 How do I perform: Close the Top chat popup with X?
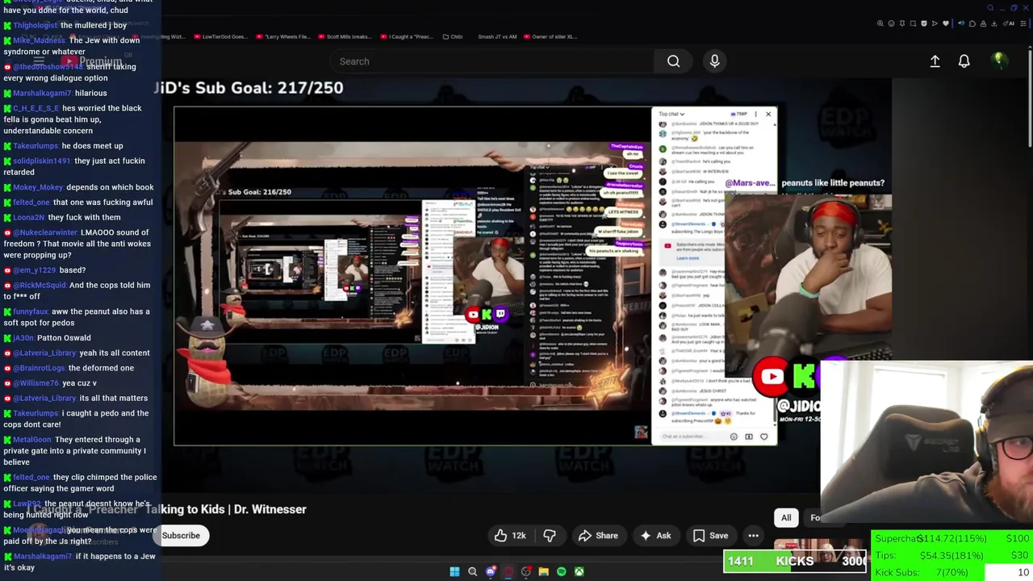tap(768, 114)
